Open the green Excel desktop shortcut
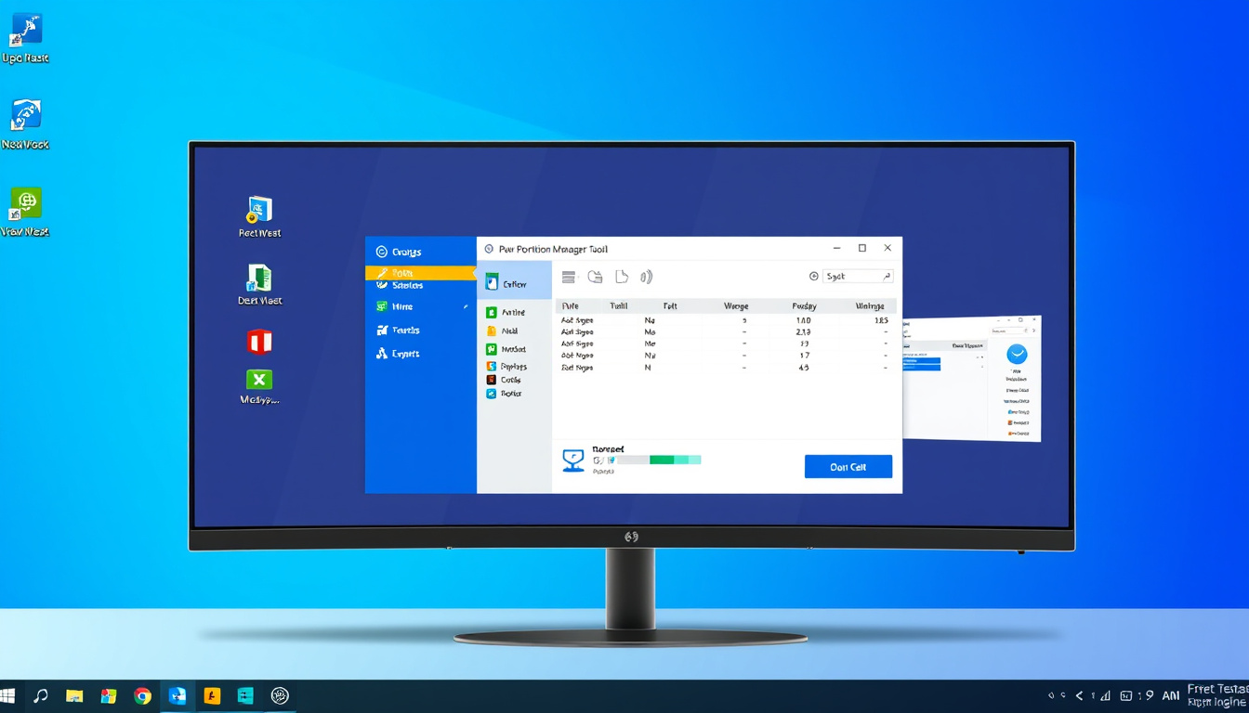Image resolution: width=1249 pixels, height=713 pixels. coord(259,380)
